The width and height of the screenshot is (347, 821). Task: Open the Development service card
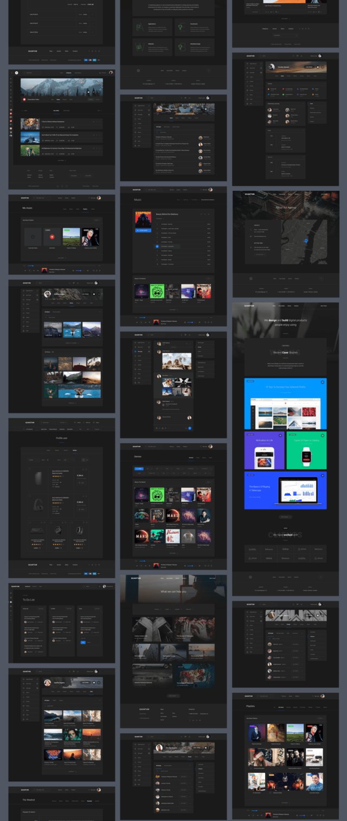194,27
